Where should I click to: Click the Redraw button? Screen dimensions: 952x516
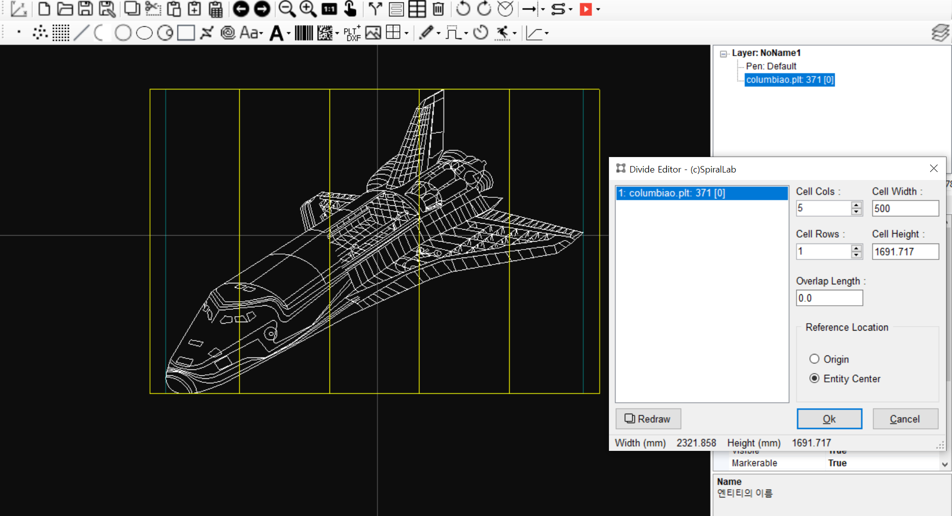[x=648, y=419]
